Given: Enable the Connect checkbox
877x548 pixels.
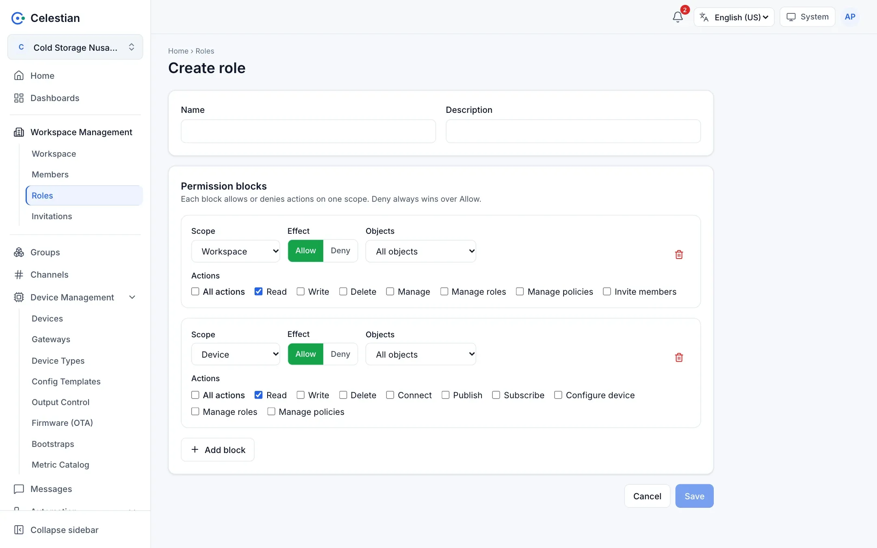Looking at the screenshot, I should 390,395.
